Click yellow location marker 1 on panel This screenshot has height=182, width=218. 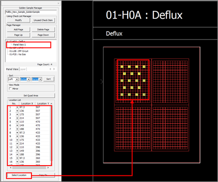click(122, 67)
